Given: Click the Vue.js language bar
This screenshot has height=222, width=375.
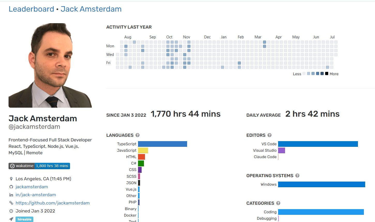Looking at the screenshot, I should click(139, 189).
